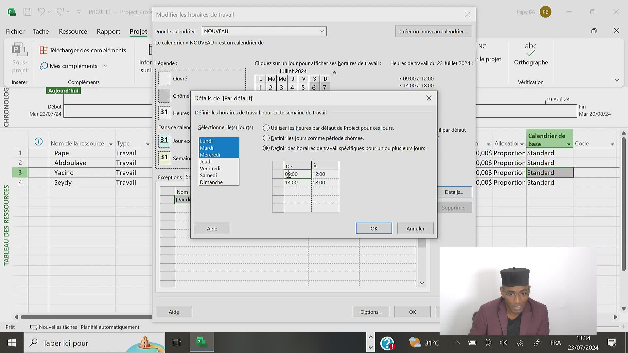Select the Projet ribbon tab

[138, 31]
